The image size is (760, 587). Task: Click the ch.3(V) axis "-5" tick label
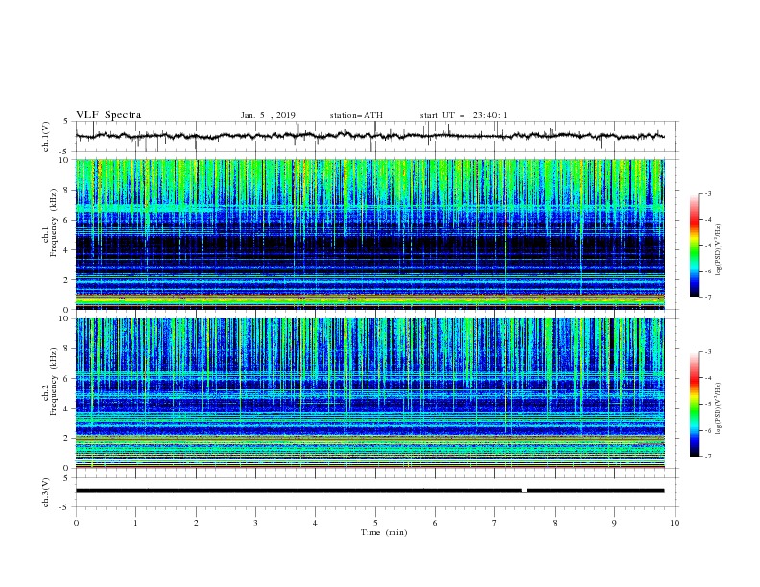[x=65, y=507]
